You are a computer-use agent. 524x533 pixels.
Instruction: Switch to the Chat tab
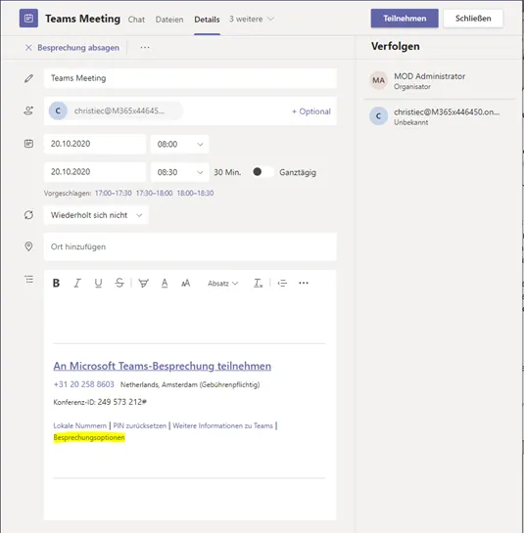click(x=136, y=20)
